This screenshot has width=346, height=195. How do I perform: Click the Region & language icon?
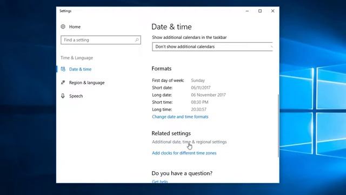click(63, 83)
